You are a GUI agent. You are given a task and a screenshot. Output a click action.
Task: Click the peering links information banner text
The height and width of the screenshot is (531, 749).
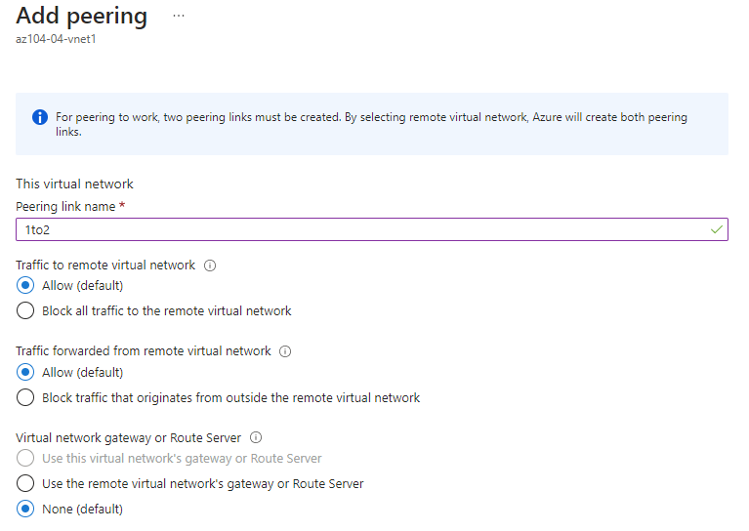(371, 124)
